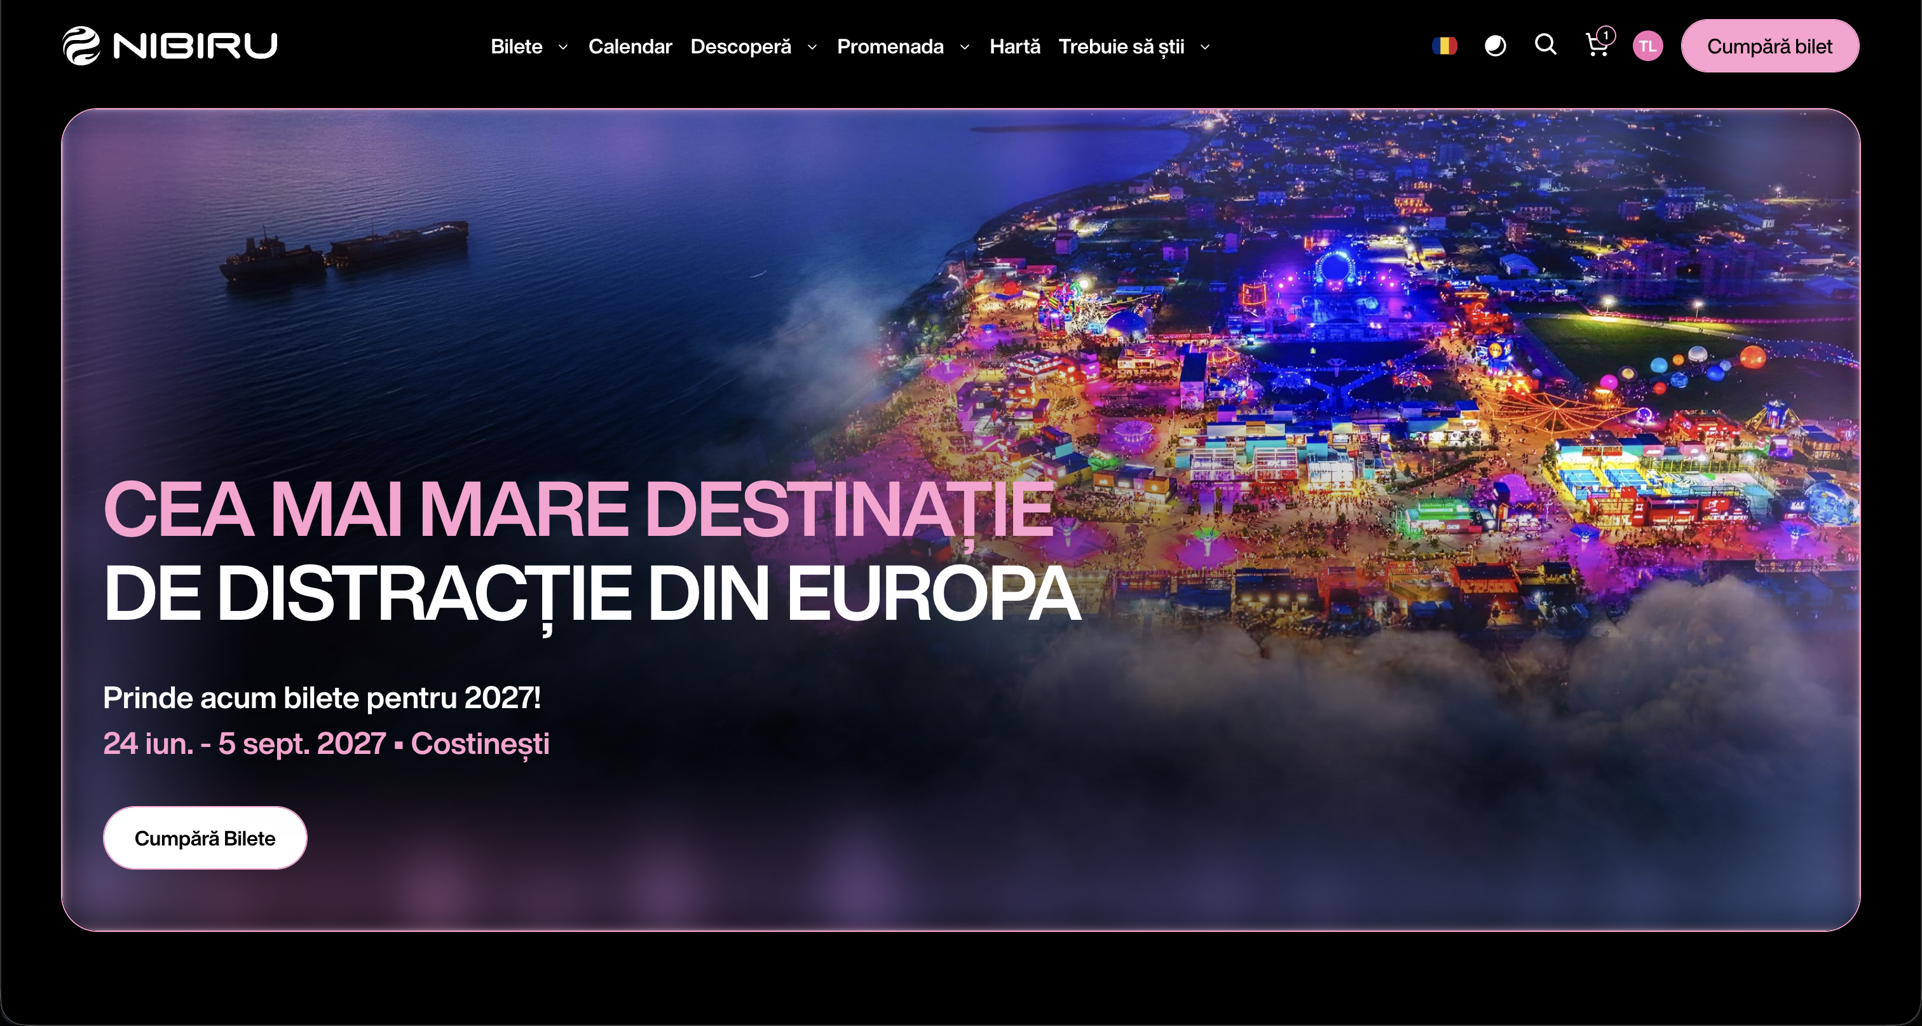Open the Bilete menu item
The image size is (1922, 1026).
click(516, 46)
